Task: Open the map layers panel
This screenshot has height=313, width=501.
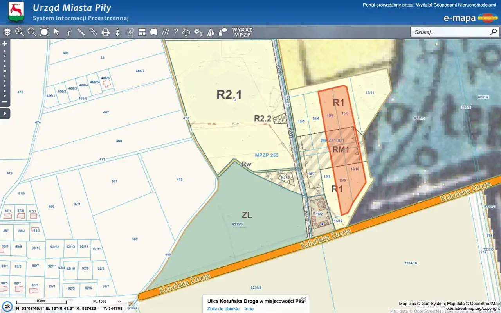Action: [x=7, y=32]
